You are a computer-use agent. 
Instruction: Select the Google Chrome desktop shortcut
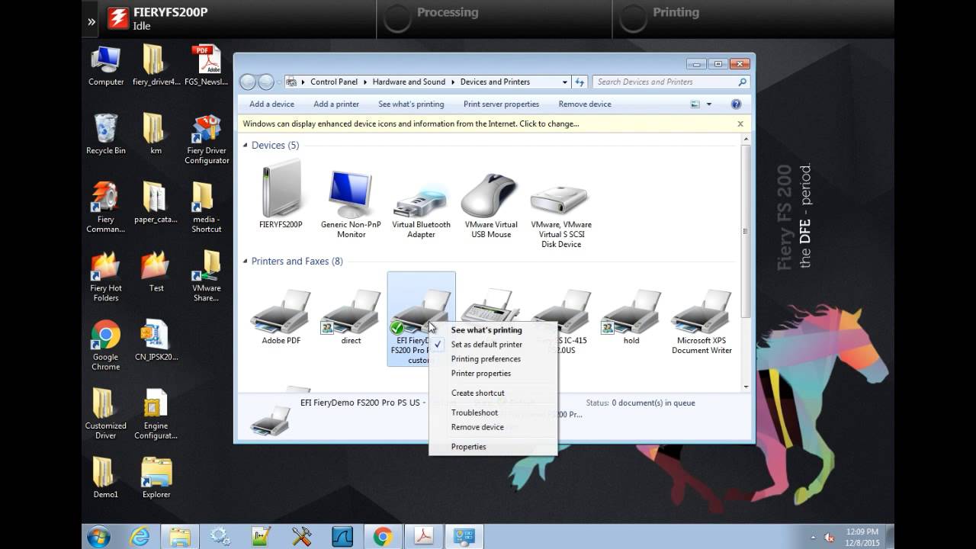click(105, 345)
